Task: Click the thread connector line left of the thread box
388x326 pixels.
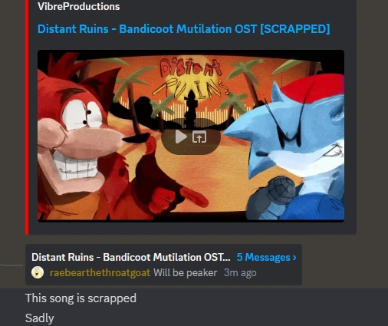Action: click(12, 265)
